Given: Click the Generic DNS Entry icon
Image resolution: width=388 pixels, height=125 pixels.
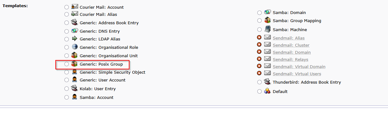Looking at the screenshot, I should 74,31.
